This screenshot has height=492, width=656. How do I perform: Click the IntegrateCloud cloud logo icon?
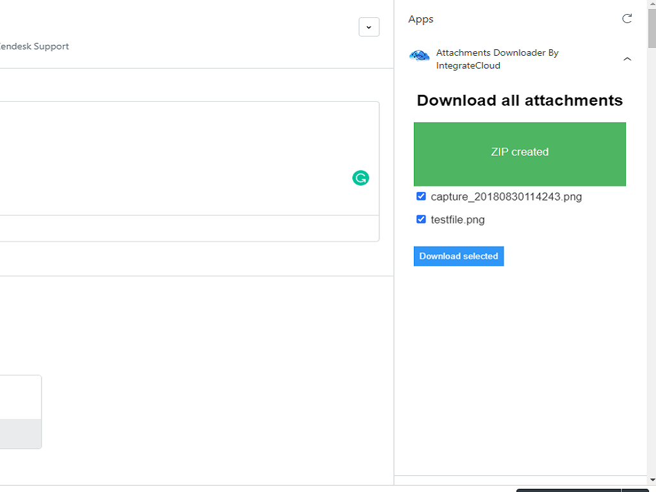419,56
